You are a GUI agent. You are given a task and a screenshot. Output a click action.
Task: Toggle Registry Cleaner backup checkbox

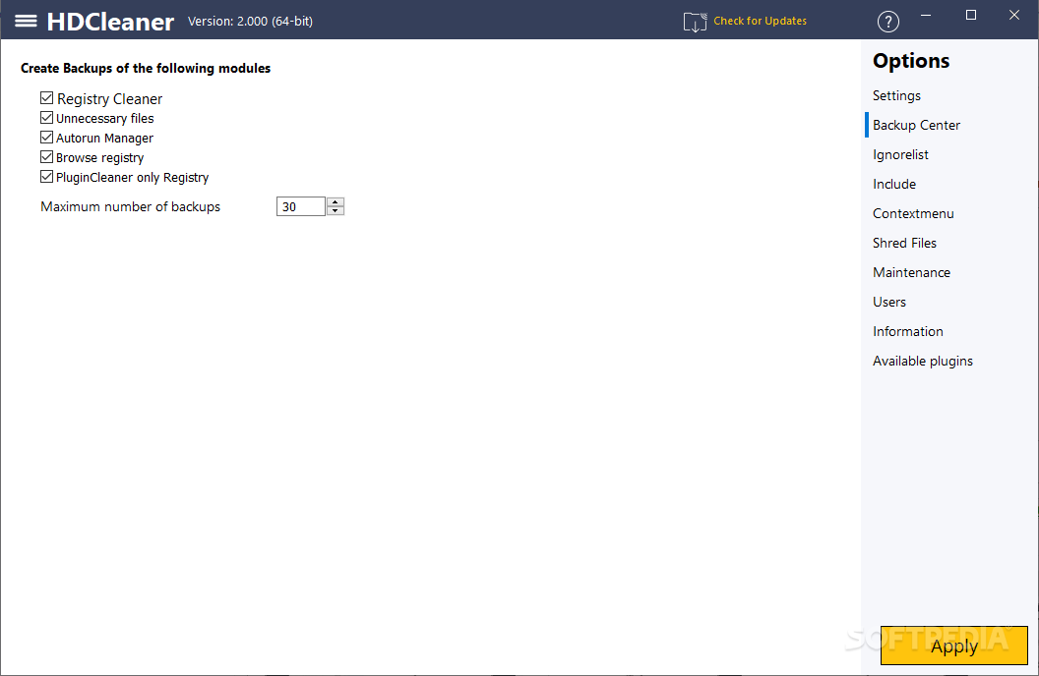[46, 98]
